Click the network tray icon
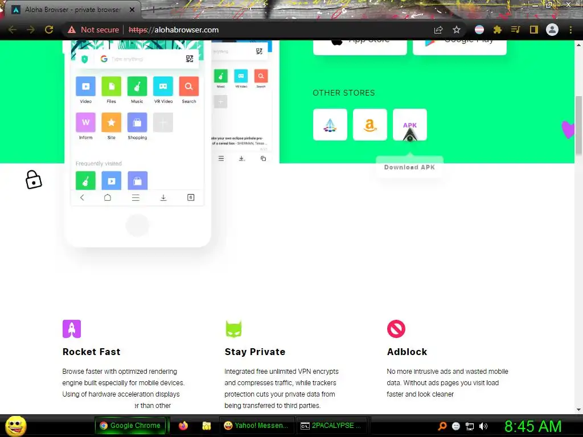Screen dimensions: 583x437 pyautogui.click(x=470, y=426)
